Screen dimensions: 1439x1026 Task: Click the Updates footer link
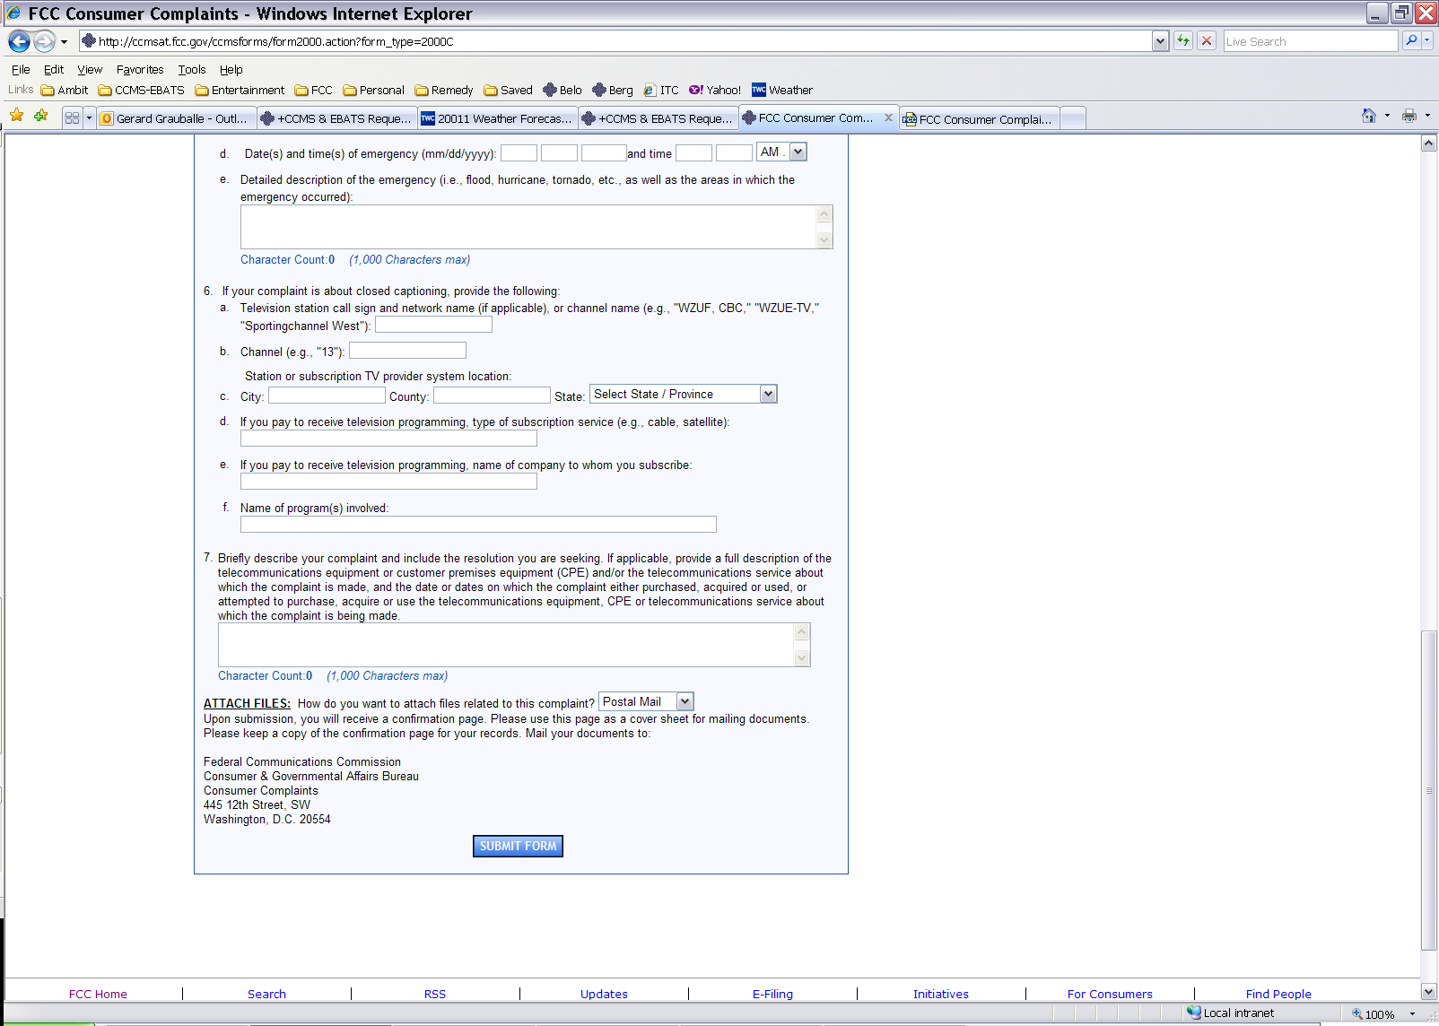[604, 994]
